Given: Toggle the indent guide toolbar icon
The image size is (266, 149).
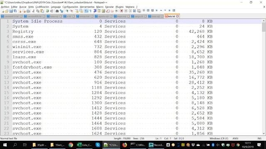Looking at the screenshot, I should 95,11.
